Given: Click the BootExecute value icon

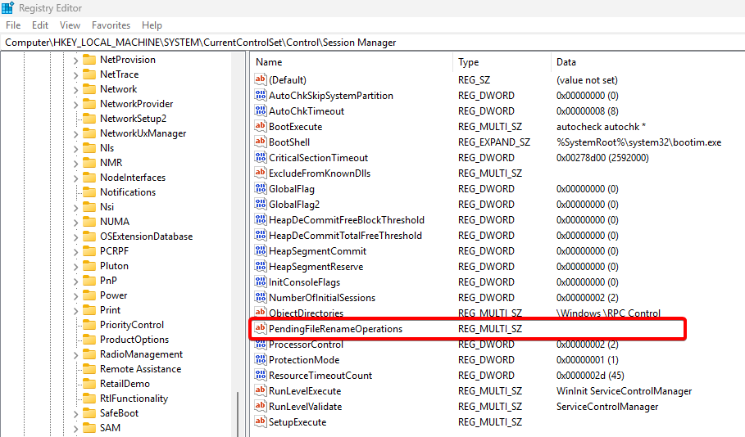Looking at the screenshot, I should [x=261, y=127].
